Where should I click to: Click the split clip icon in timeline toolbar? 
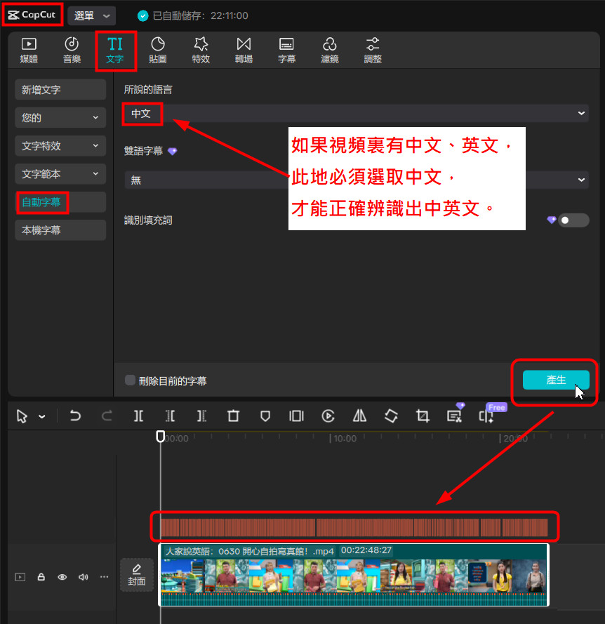pos(139,416)
